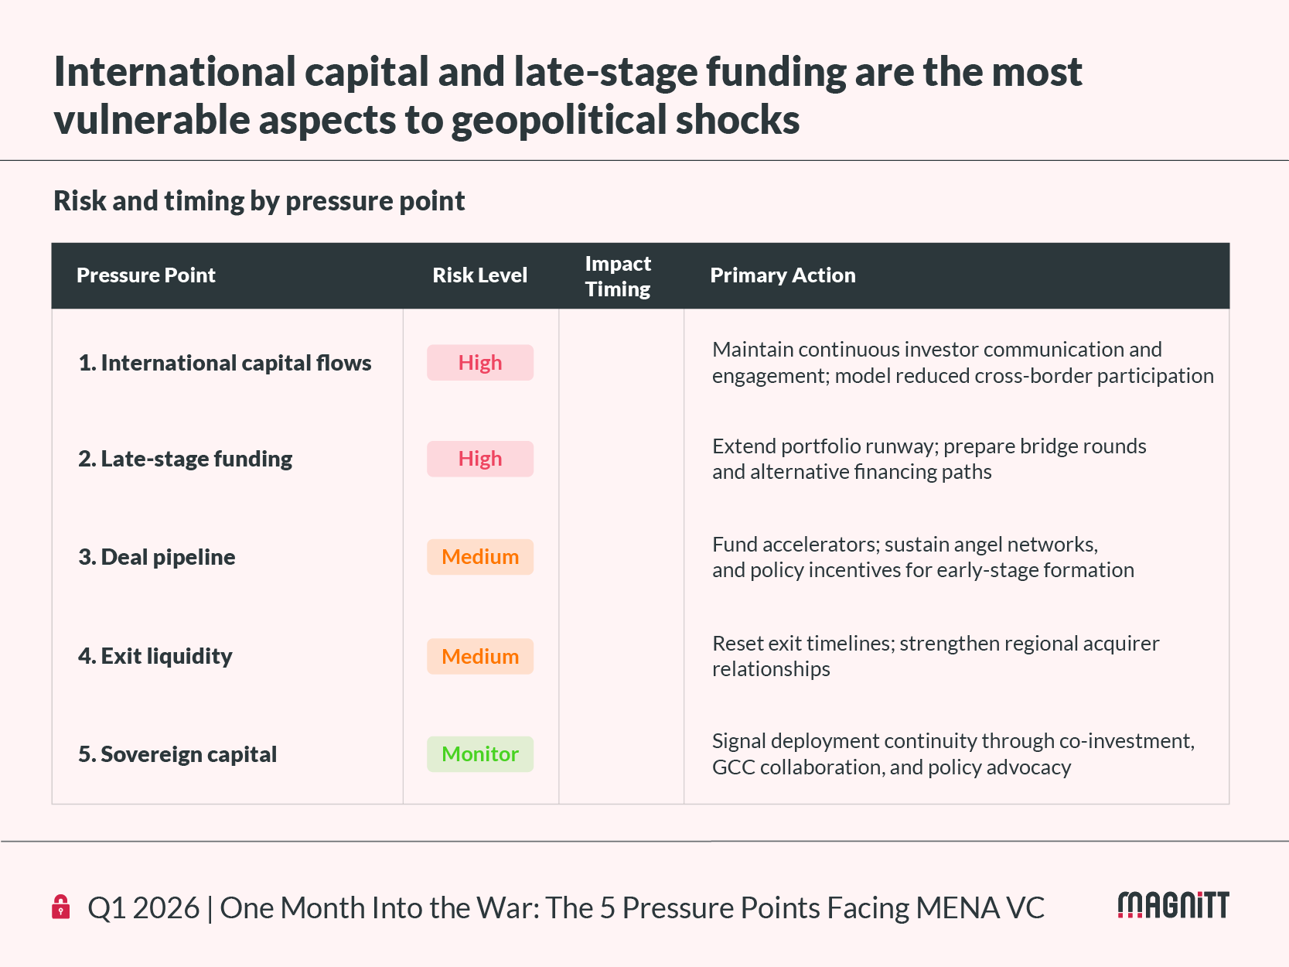This screenshot has height=967, width=1289.
Task: Select the Risk Level column header
Action: (x=479, y=275)
